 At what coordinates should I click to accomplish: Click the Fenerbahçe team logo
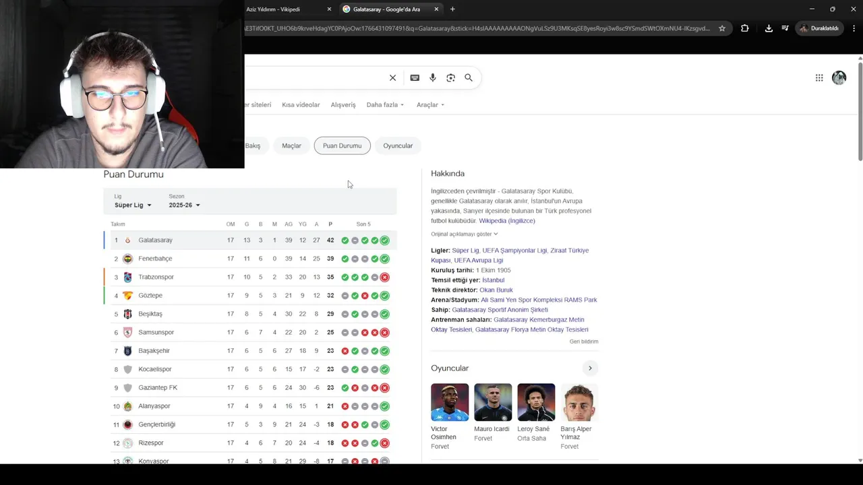click(x=127, y=259)
